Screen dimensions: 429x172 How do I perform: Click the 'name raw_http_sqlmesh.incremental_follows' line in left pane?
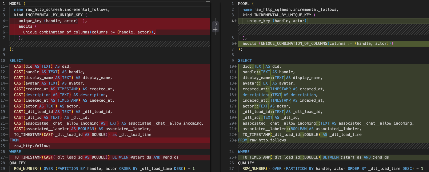62,9
